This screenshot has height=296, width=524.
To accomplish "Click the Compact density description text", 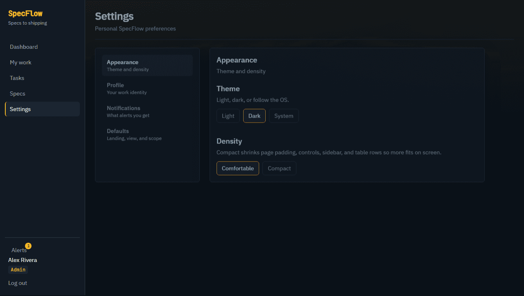I will 329,153.
